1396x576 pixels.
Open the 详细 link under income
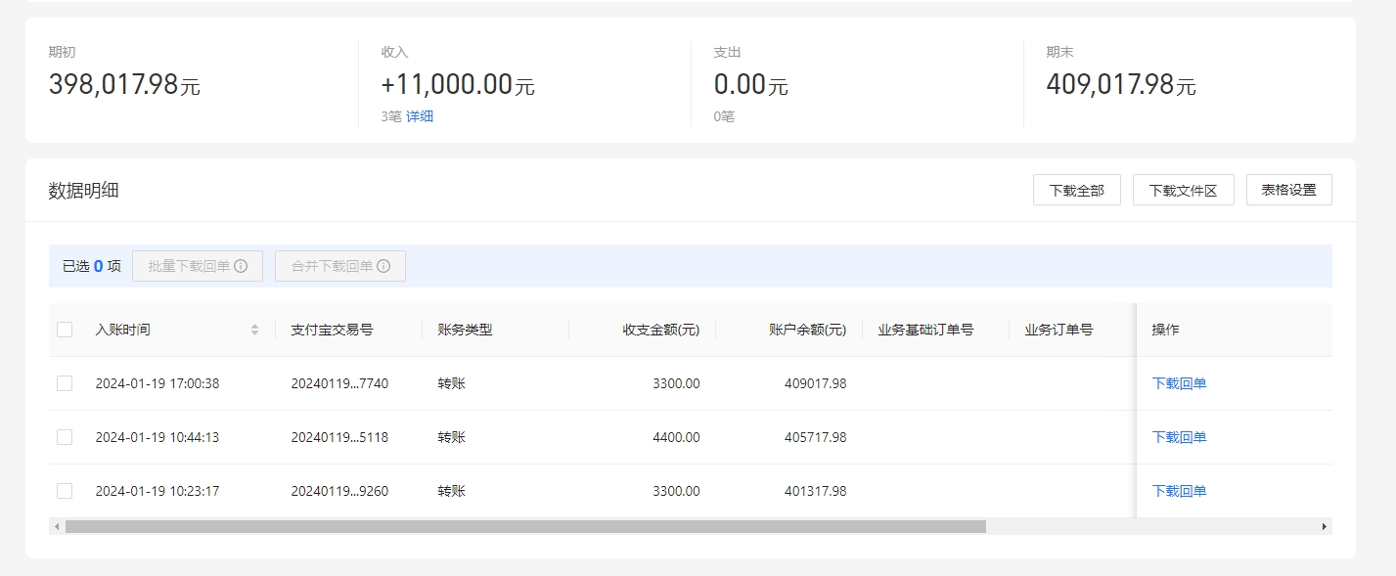[420, 116]
